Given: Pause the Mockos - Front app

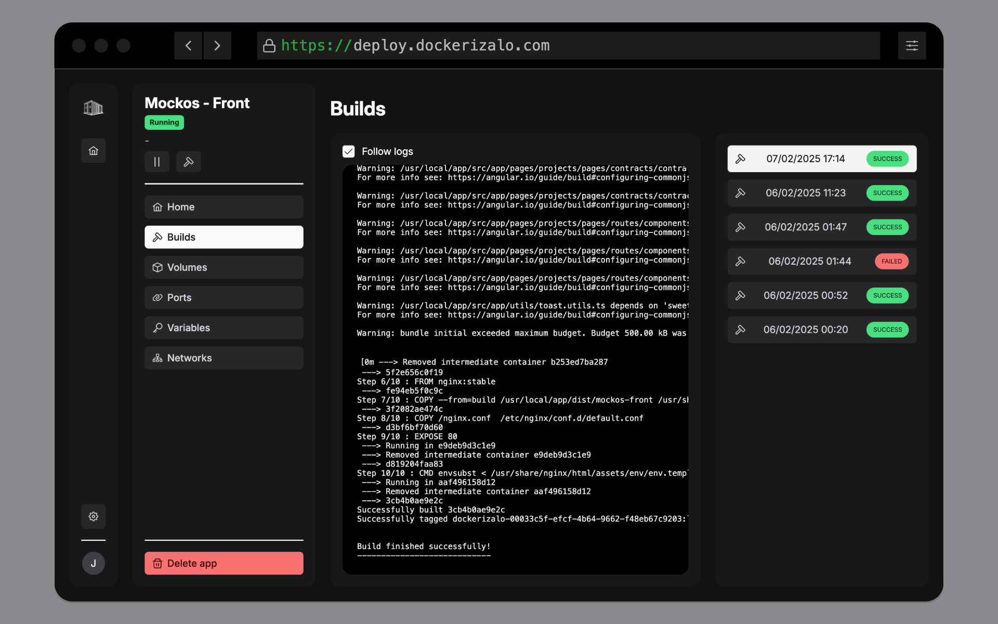Looking at the screenshot, I should tap(157, 162).
